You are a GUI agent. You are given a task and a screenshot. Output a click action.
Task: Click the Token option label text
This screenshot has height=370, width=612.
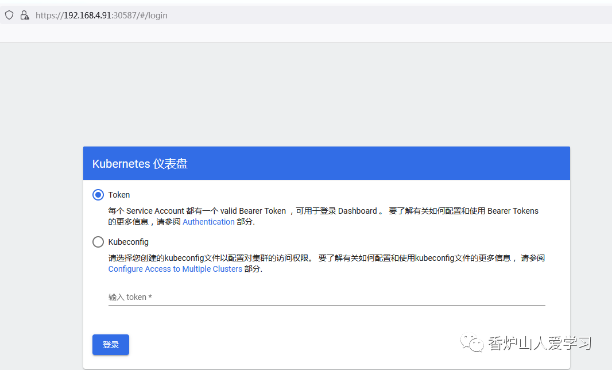coord(119,195)
